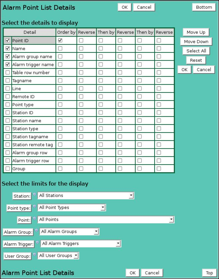The image size is (219, 279).
Task: Click the plus icon beside User Group label
Action: [34, 254]
